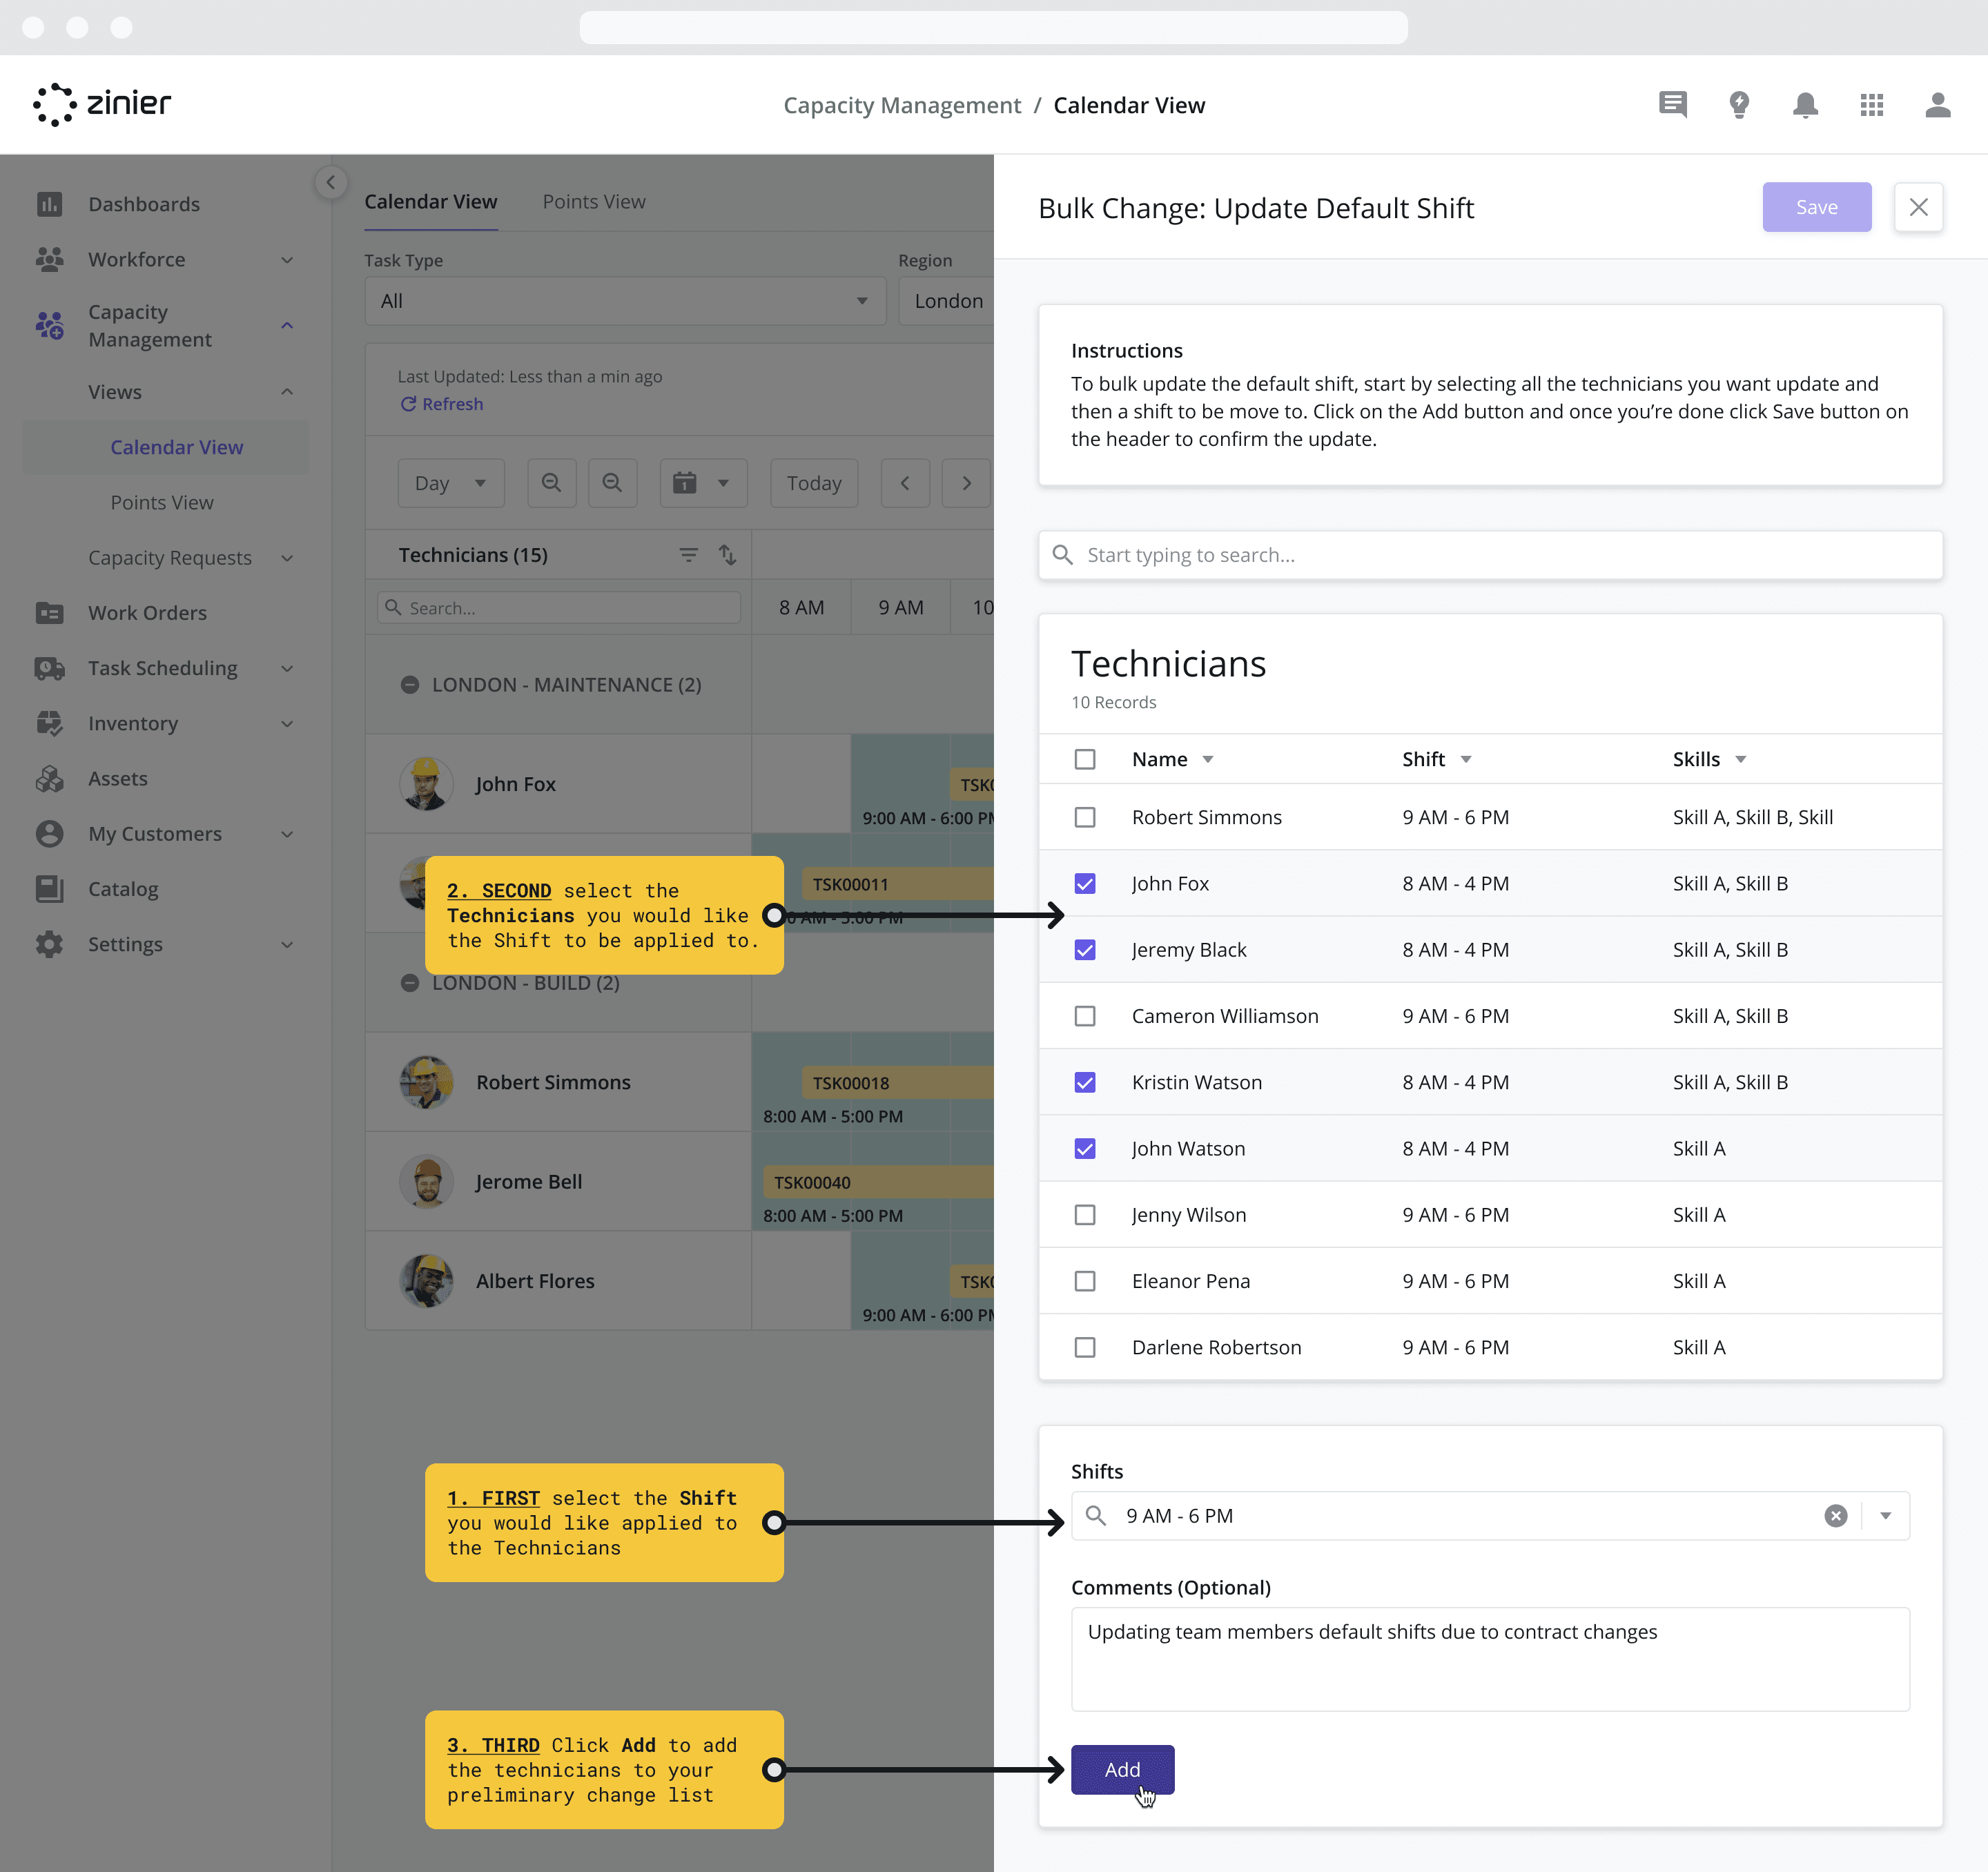This screenshot has height=1872, width=1988.
Task: Expand the Inventory menu
Action: pos(287,724)
